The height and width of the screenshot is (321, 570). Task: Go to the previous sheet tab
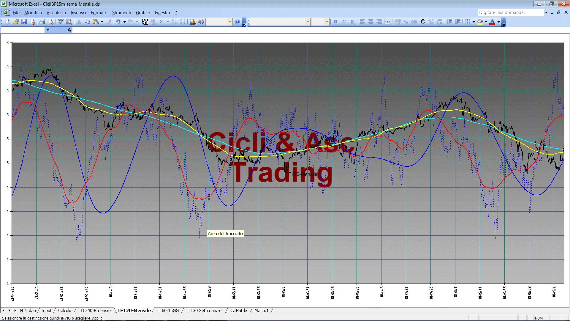9,310
